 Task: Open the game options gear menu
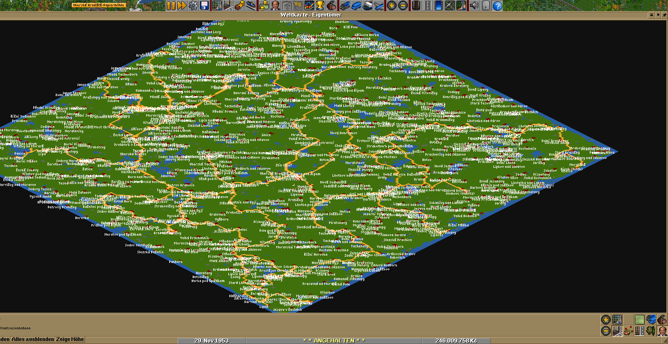193,5
